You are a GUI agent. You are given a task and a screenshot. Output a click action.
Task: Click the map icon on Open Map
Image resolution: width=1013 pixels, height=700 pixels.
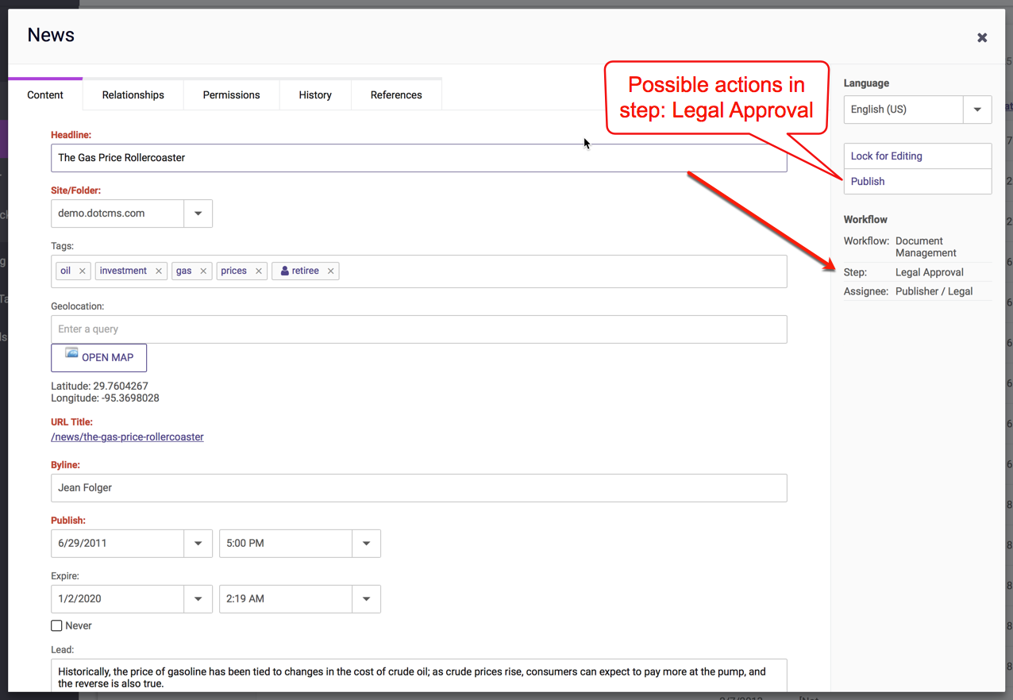[x=72, y=354]
